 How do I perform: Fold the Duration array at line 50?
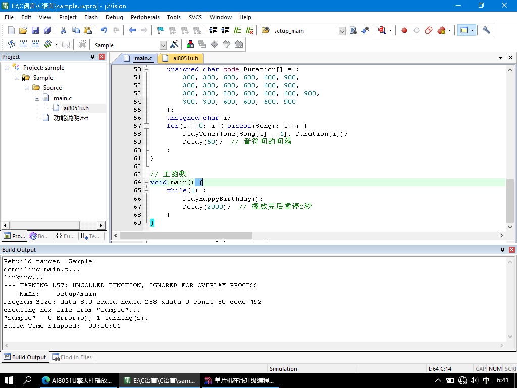(x=147, y=69)
